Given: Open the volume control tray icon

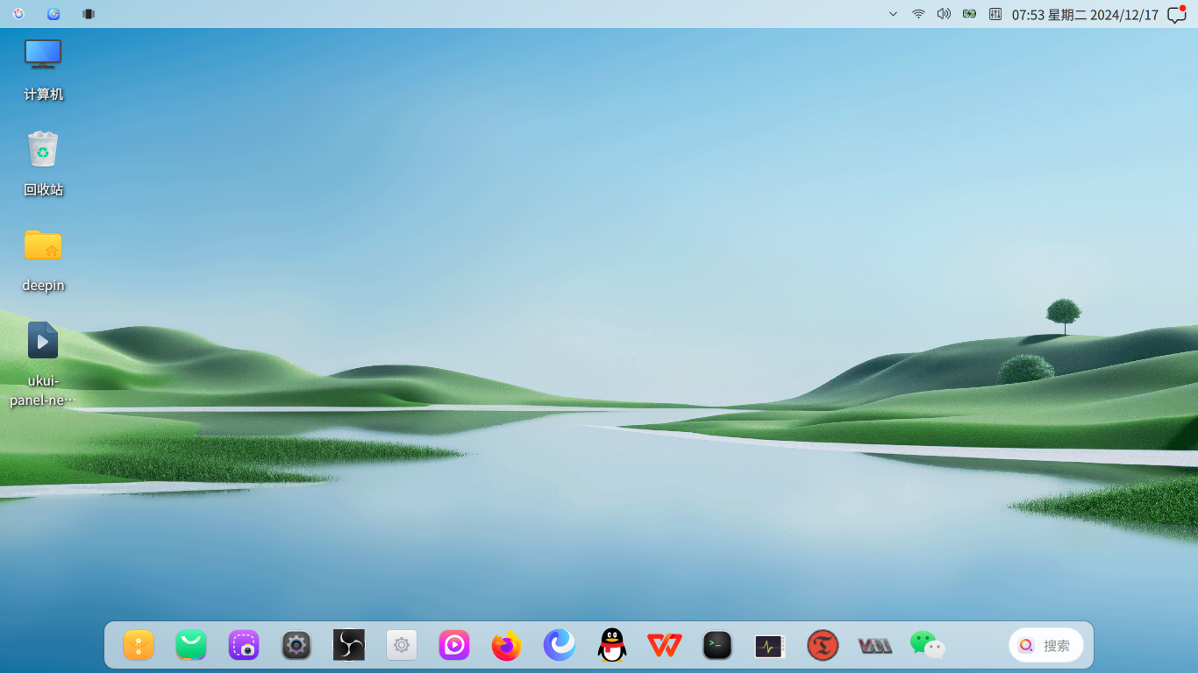Looking at the screenshot, I should [x=944, y=14].
